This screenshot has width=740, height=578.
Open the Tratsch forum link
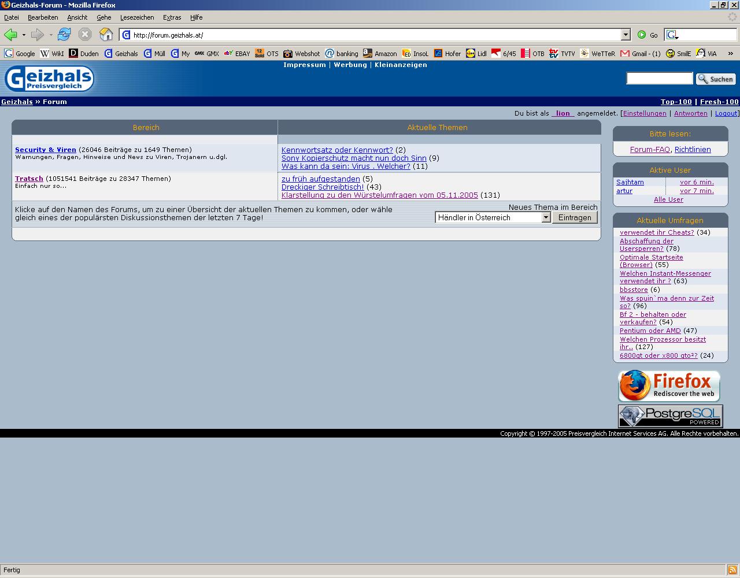29,179
